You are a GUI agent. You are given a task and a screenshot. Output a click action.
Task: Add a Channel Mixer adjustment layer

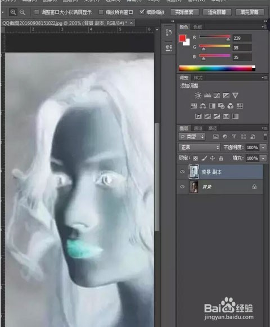point(231,106)
